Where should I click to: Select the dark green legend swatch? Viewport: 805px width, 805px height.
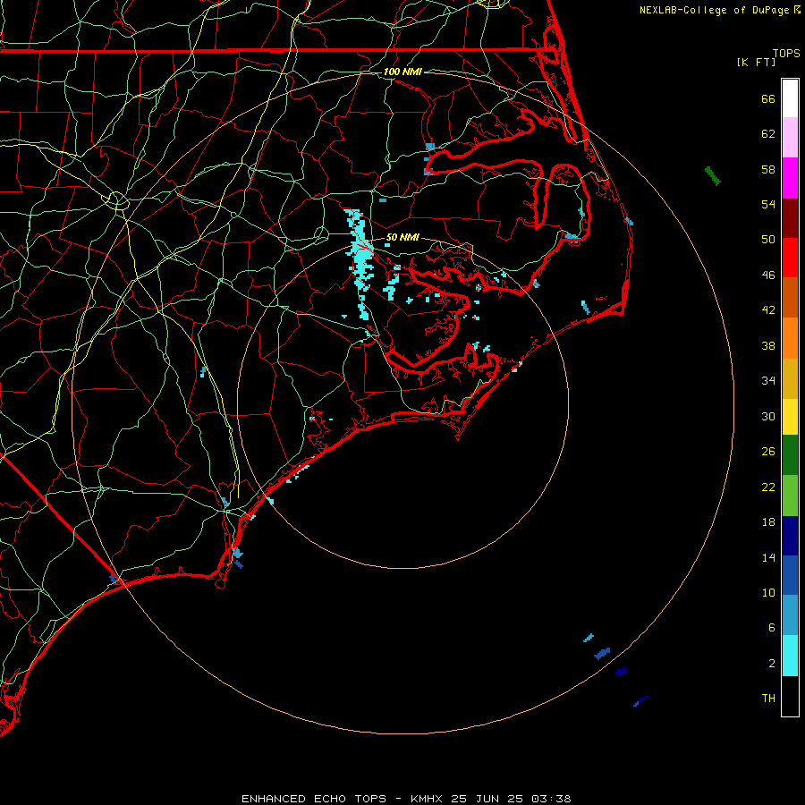(790, 455)
